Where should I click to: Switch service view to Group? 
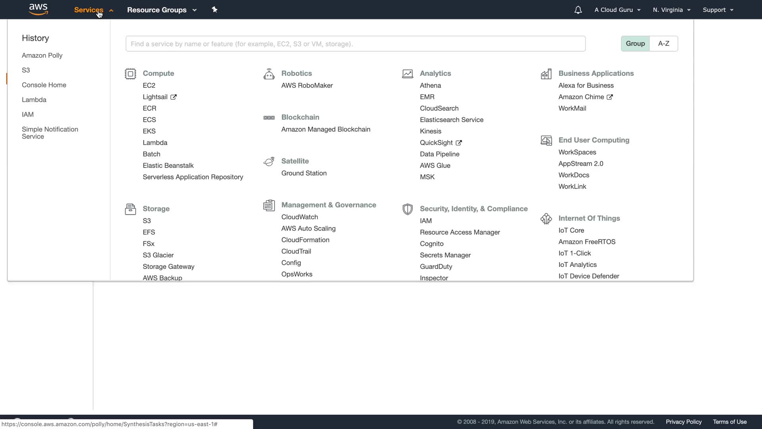click(635, 44)
